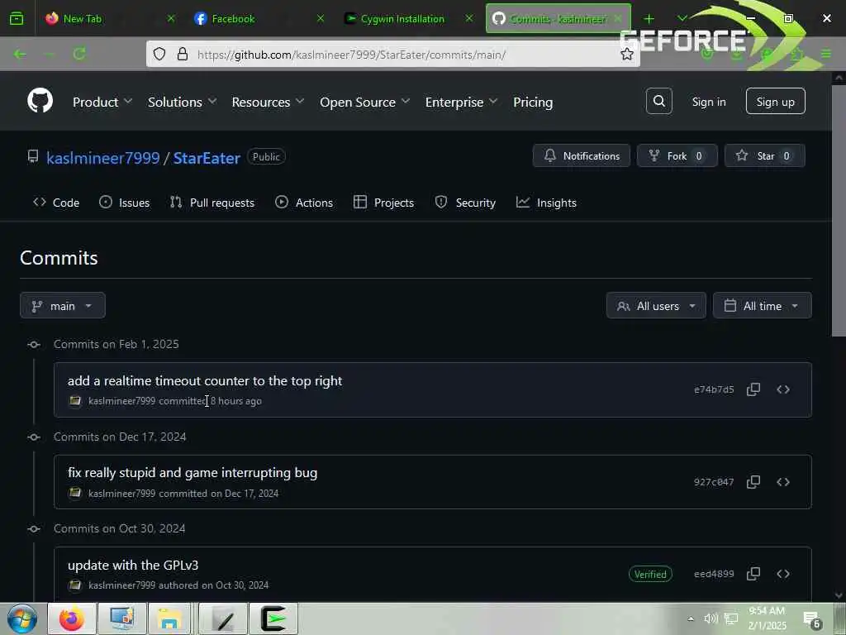Screen dimensions: 846x635
Task: Reload the page with the refresh icon
Action: [x=79, y=54]
